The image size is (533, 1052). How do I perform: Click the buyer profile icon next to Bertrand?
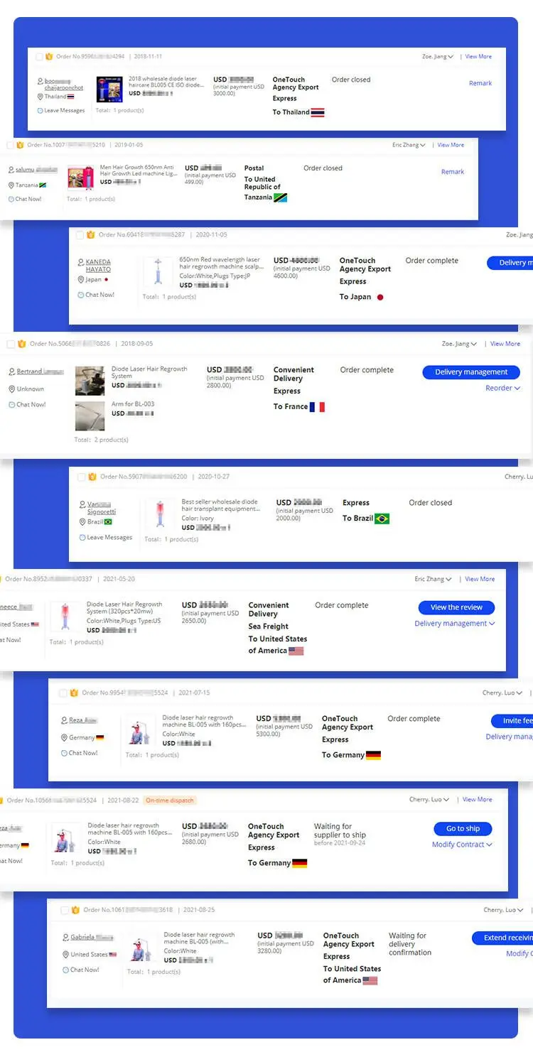[11, 372]
